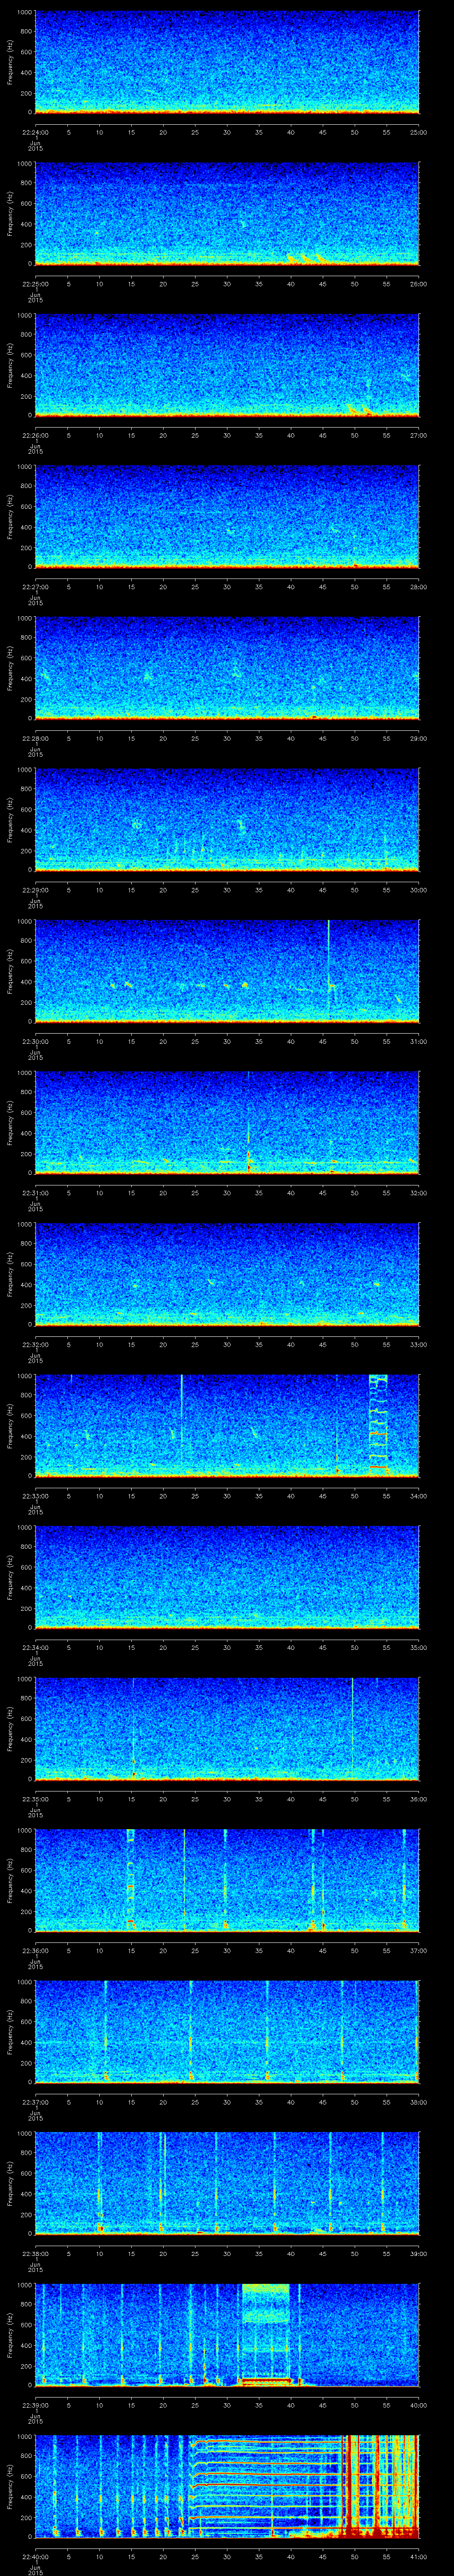
Task: Click the '40:00' end-of-axis label
Action: (419, 2405)
